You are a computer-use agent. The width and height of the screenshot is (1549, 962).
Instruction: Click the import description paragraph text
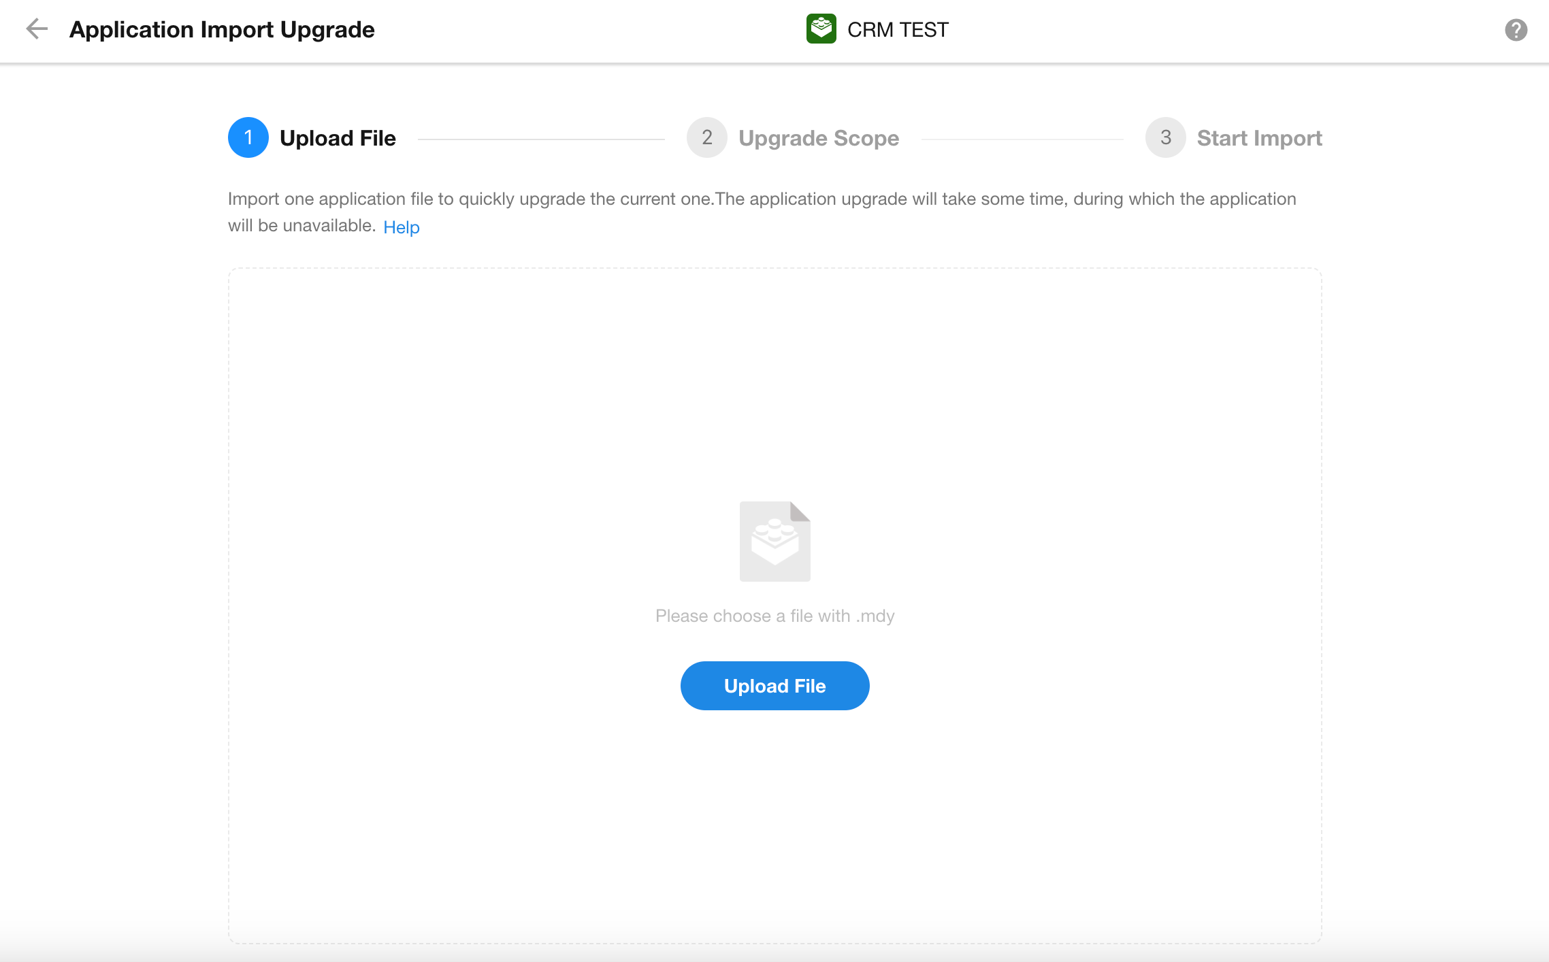761,199
